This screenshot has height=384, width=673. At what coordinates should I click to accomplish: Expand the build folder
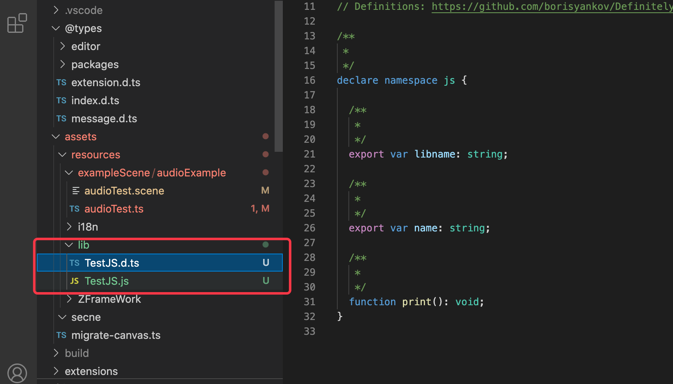tap(56, 353)
